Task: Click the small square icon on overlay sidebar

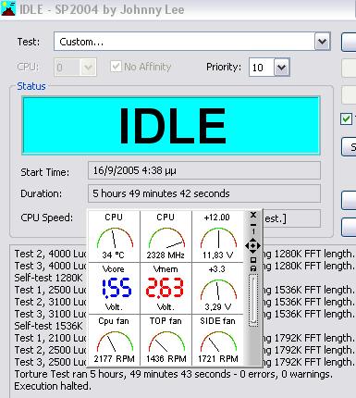Action: [253, 260]
